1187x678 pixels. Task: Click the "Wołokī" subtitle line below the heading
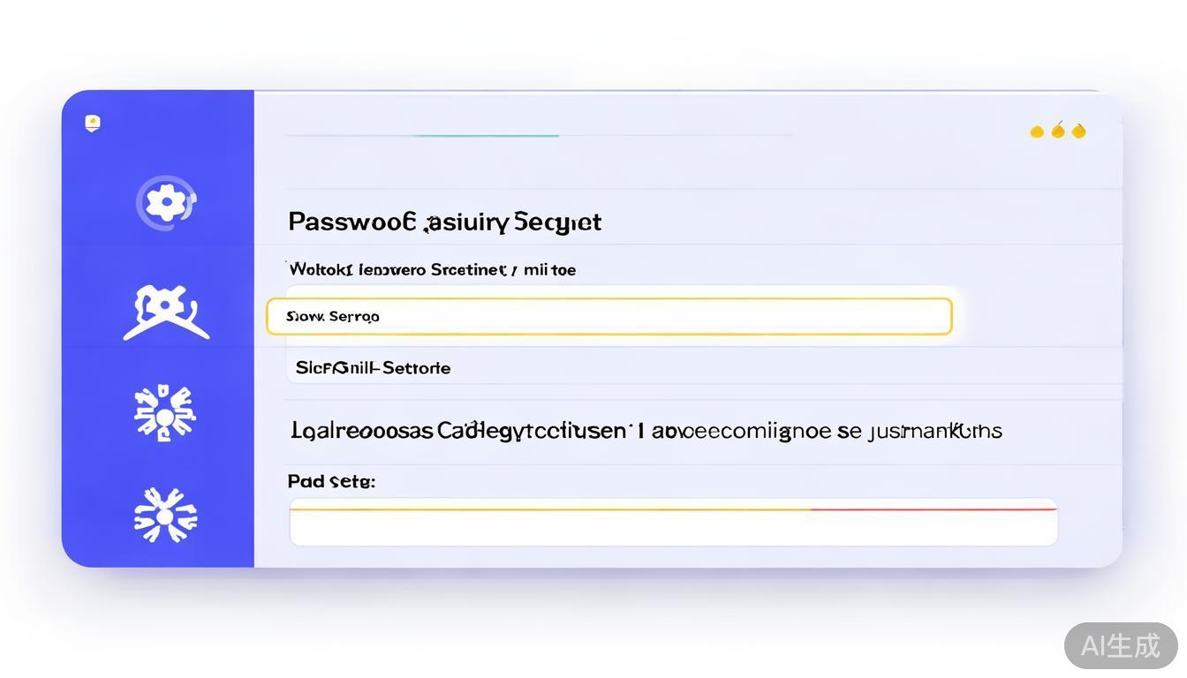pos(432,269)
